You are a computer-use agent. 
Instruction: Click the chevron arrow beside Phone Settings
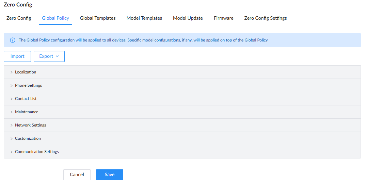(12, 85)
